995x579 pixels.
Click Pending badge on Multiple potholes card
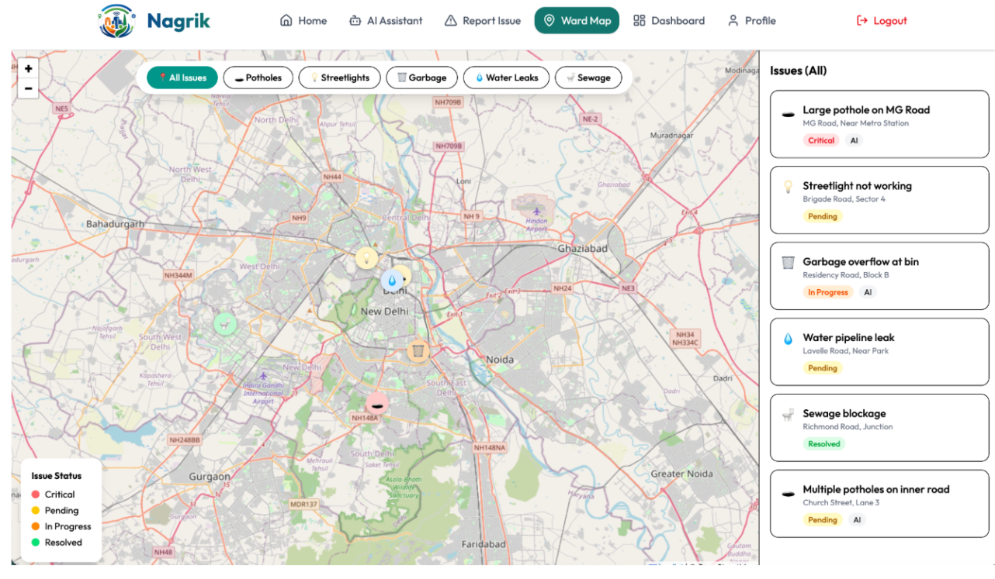coord(823,520)
